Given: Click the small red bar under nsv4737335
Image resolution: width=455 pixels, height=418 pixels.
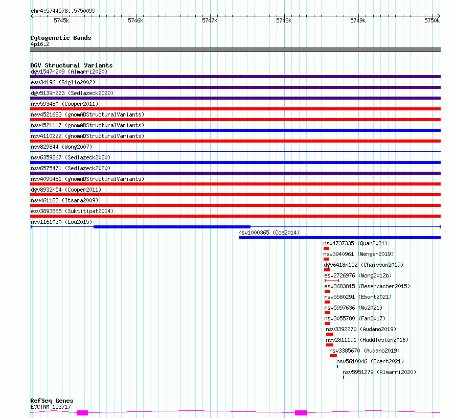Looking at the screenshot, I should point(327,248).
